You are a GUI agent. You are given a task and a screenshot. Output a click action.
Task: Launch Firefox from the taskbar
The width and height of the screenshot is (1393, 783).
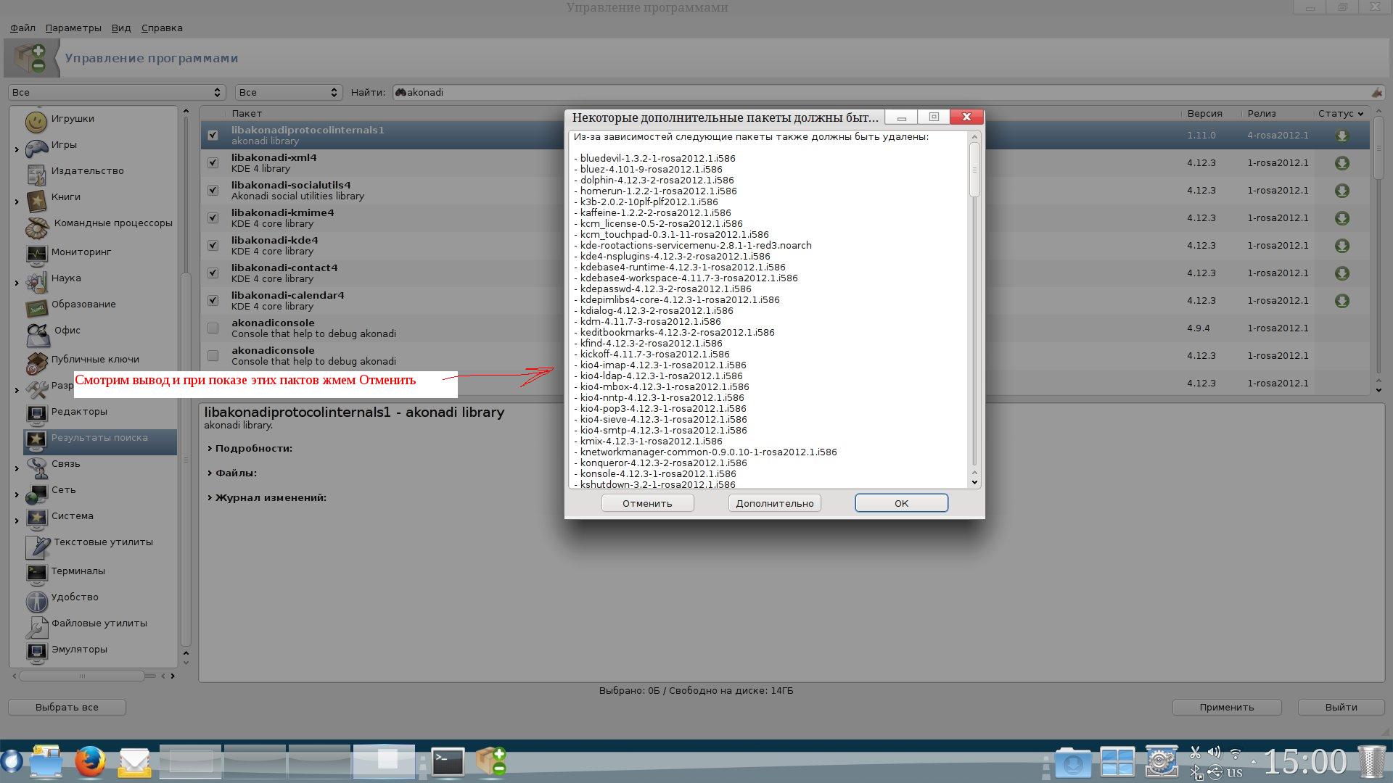[90, 762]
